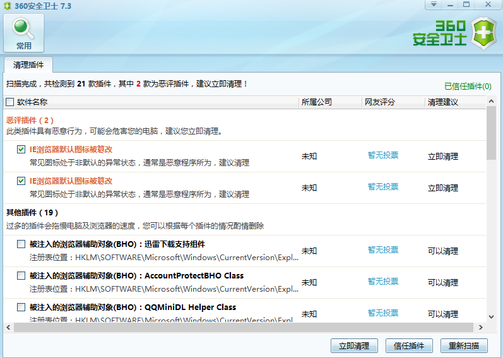503x358 pixels.
Task: Maximize the 360安全卫士 window
Action: pyautogui.click(x=466, y=4)
